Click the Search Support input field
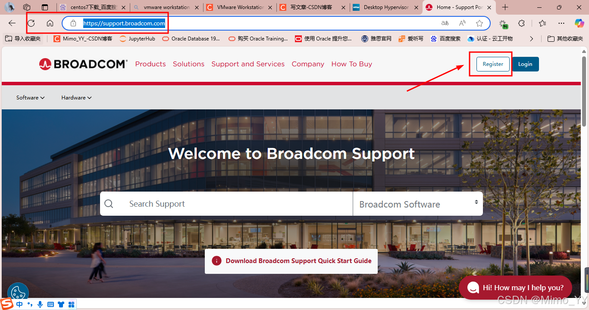This screenshot has width=589, height=310. point(226,204)
